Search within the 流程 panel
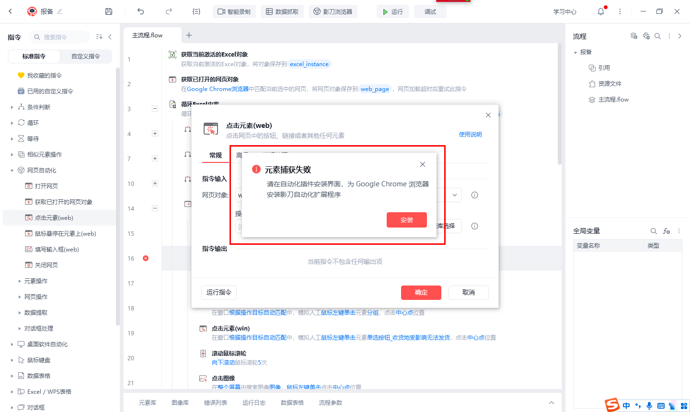Image resolution: width=690 pixels, height=412 pixels. coord(658,36)
